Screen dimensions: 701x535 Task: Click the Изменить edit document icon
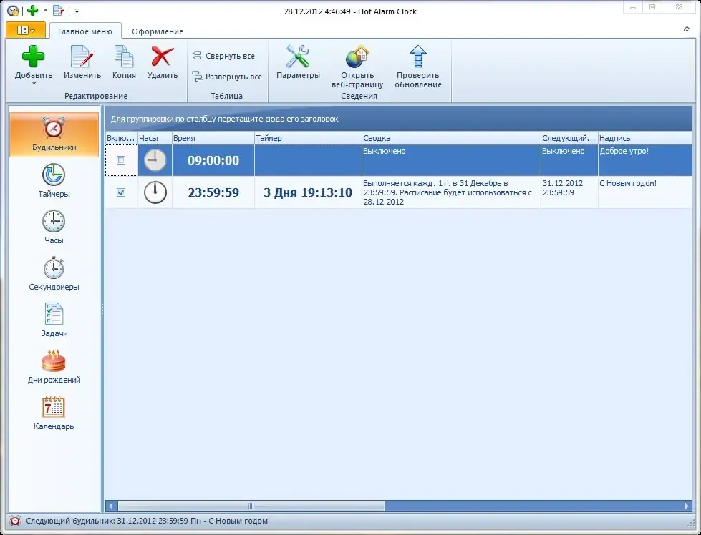(82, 57)
